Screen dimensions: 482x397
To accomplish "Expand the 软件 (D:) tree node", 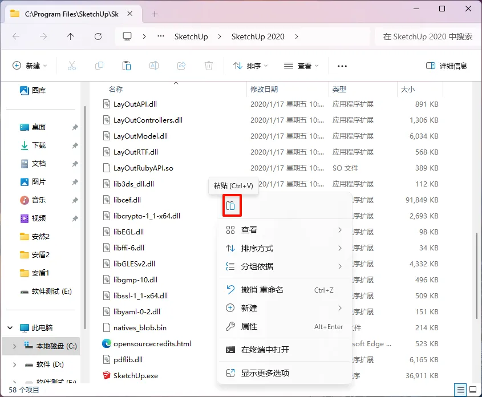I will [x=14, y=364].
